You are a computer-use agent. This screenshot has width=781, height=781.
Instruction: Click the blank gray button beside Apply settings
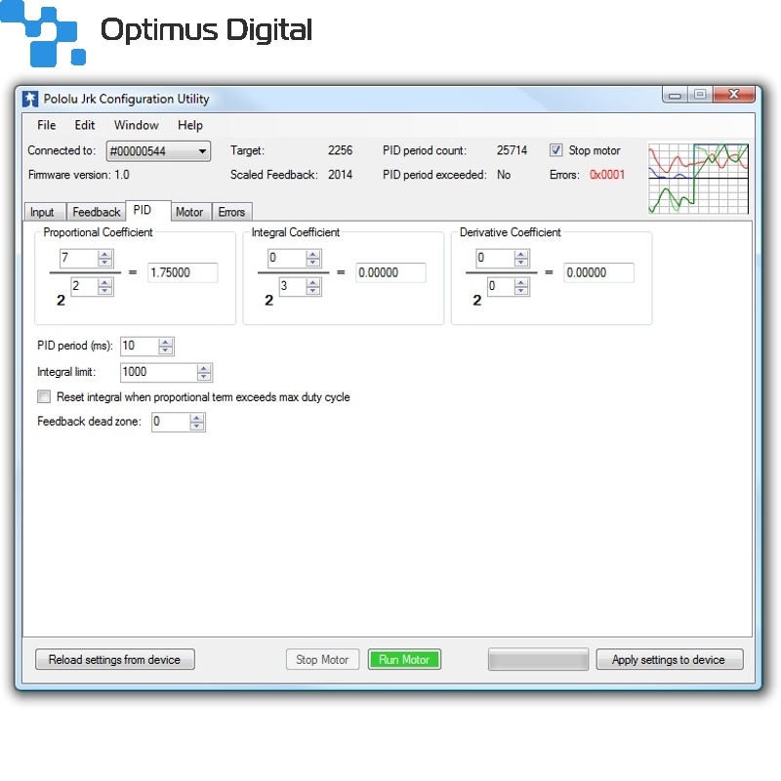pyautogui.click(x=538, y=660)
